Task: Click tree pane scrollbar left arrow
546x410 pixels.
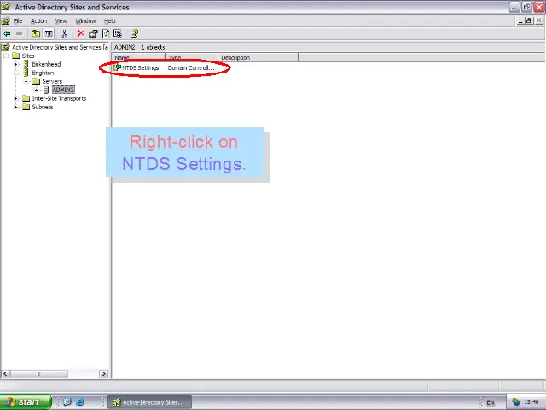Action: pos(5,374)
